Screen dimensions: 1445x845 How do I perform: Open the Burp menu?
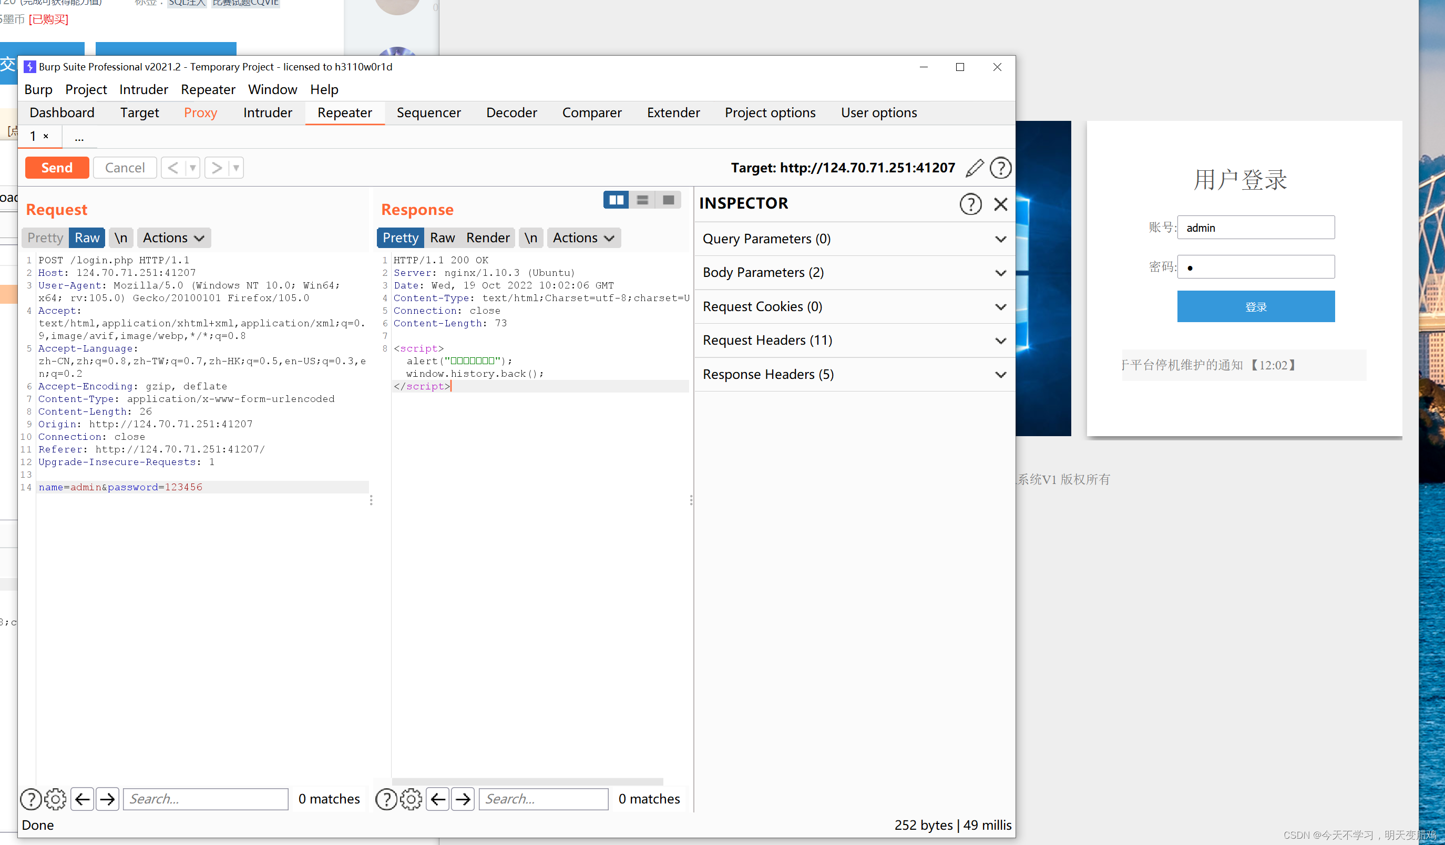[x=38, y=90]
